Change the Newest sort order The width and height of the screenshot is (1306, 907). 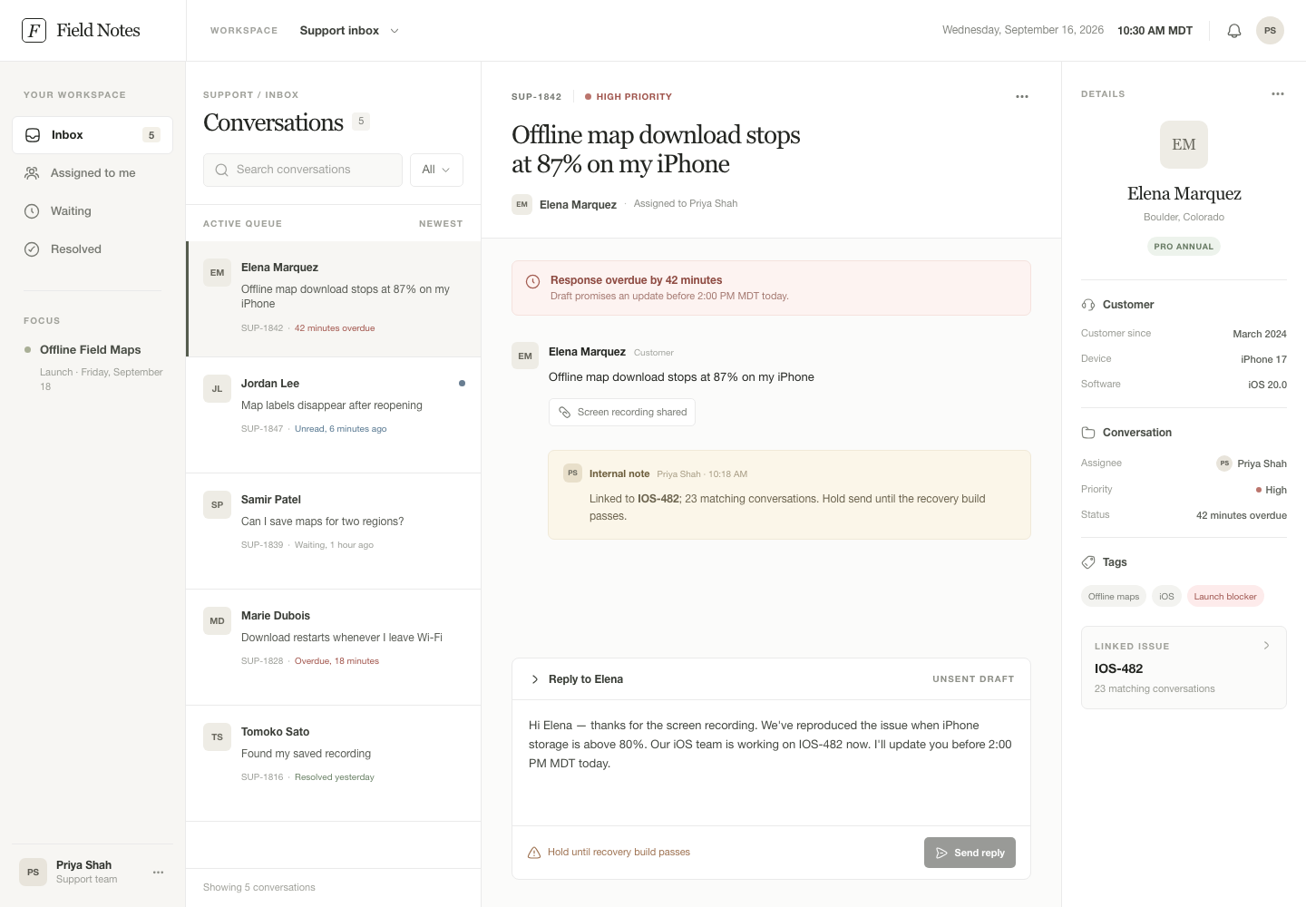(x=441, y=224)
